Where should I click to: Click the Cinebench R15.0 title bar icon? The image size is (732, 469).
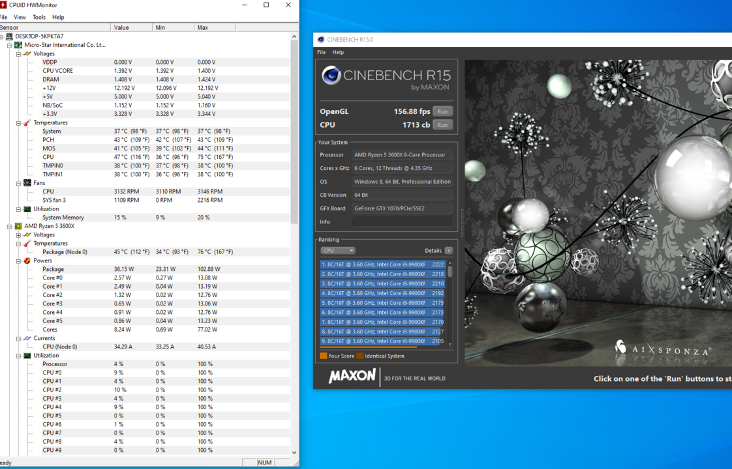tap(321, 40)
